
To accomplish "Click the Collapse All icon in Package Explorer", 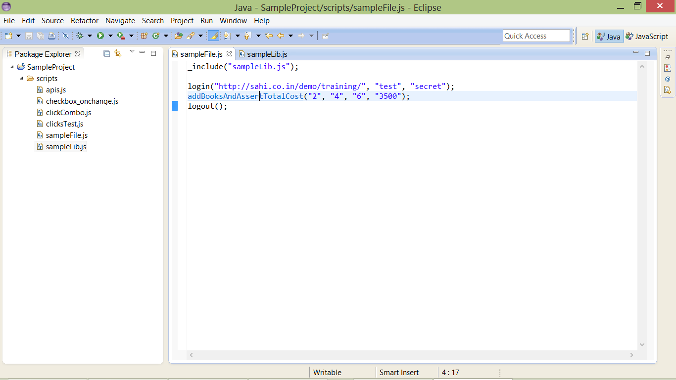I will (106, 54).
